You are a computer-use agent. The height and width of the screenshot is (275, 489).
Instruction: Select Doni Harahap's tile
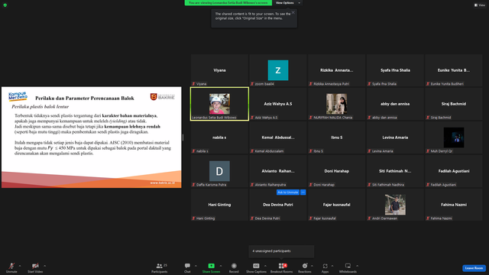[x=336, y=171]
